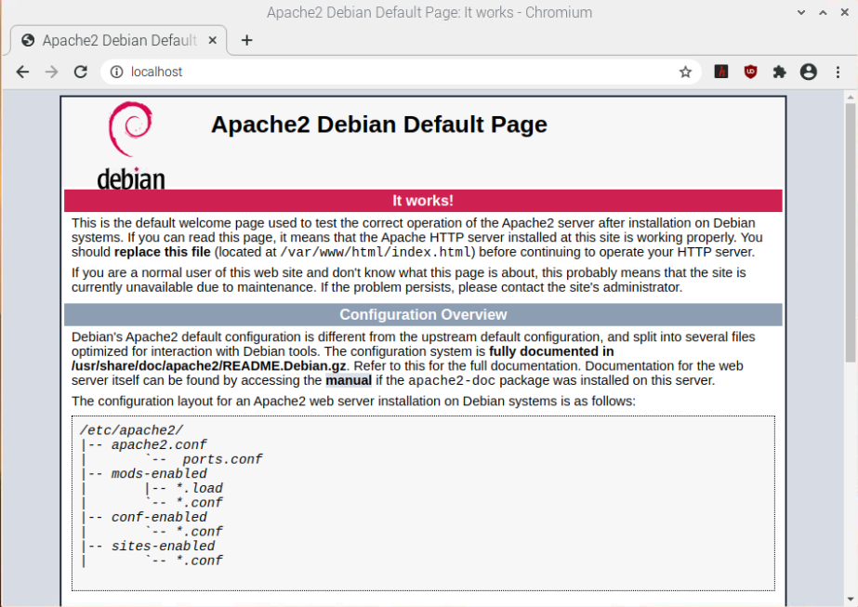Open the user profile avatar
Viewport: 858px width, 607px height.
coord(808,72)
